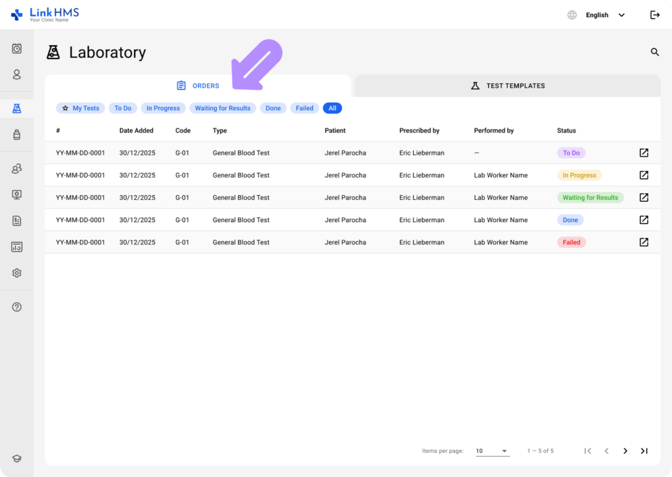Open the laboratory flask icon in sidebar
The height and width of the screenshot is (477, 672).
click(17, 109)
